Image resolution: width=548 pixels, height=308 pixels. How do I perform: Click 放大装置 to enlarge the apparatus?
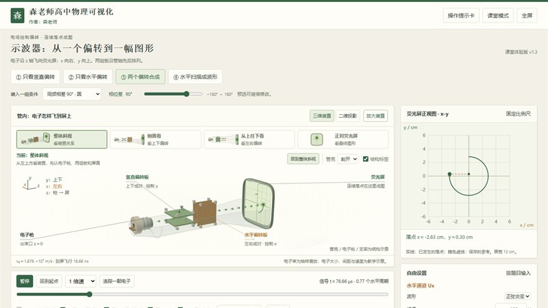click(x=375, y=116)
